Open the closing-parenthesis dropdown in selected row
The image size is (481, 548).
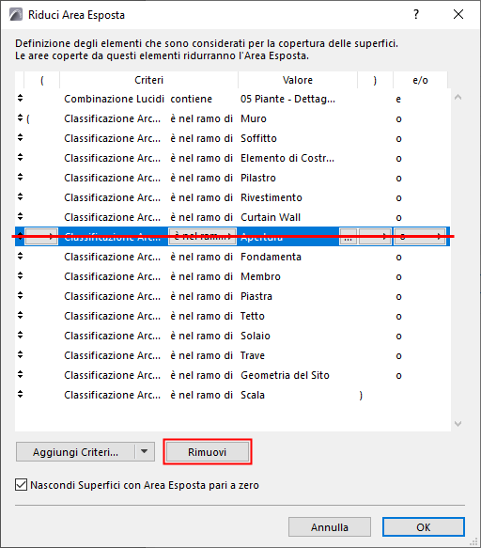coord(375,237)
